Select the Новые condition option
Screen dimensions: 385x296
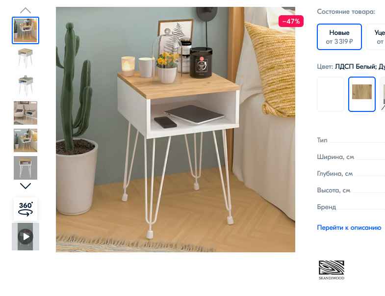click(339, 37)
